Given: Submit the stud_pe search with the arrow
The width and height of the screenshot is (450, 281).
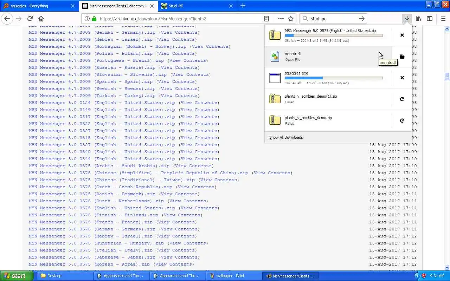Looking at the screenshot, I should point(361,19).
